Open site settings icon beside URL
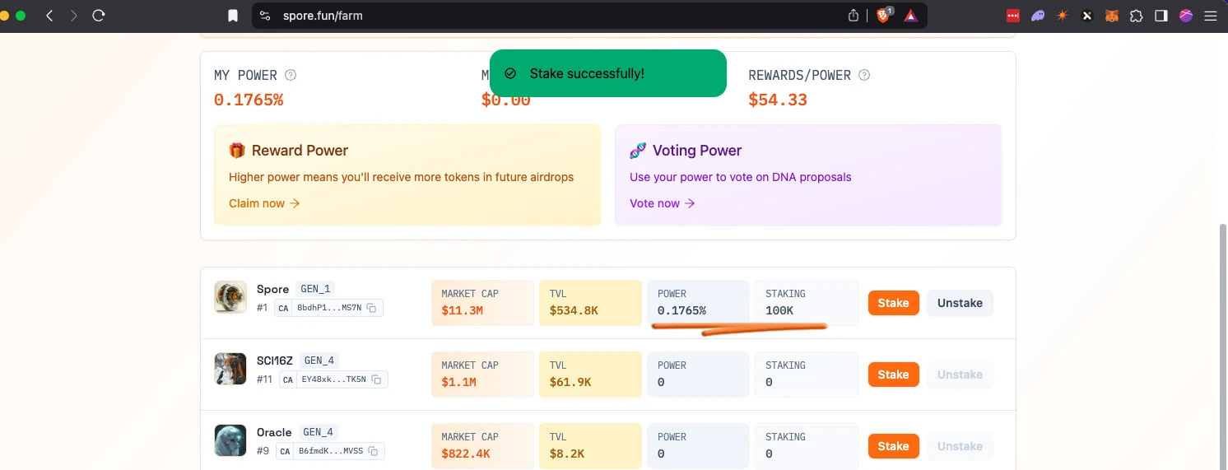Screen dimensions: 1228x470 pos(264,16)
